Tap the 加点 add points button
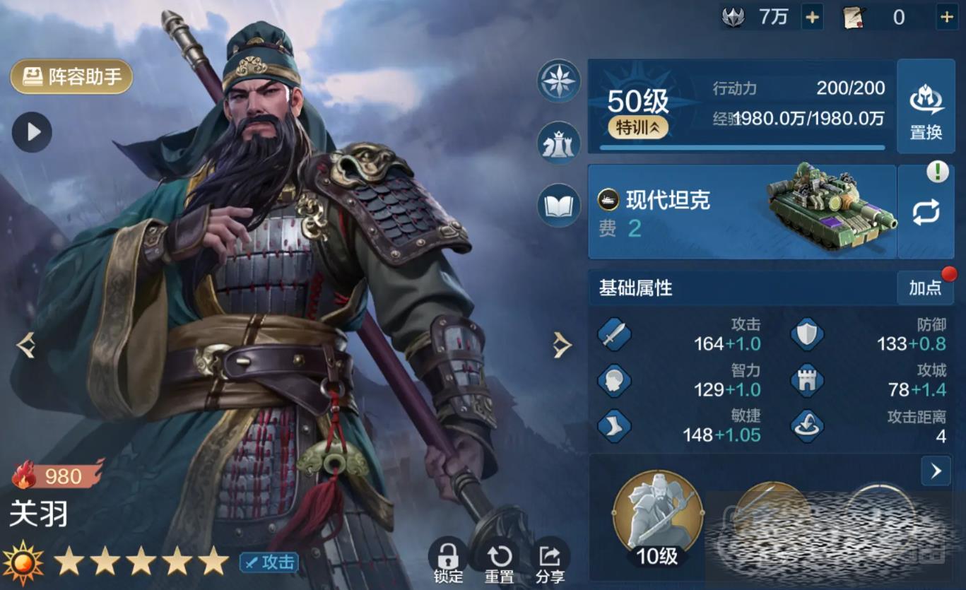This screenshot has height=590, width=966. [925, 288]
